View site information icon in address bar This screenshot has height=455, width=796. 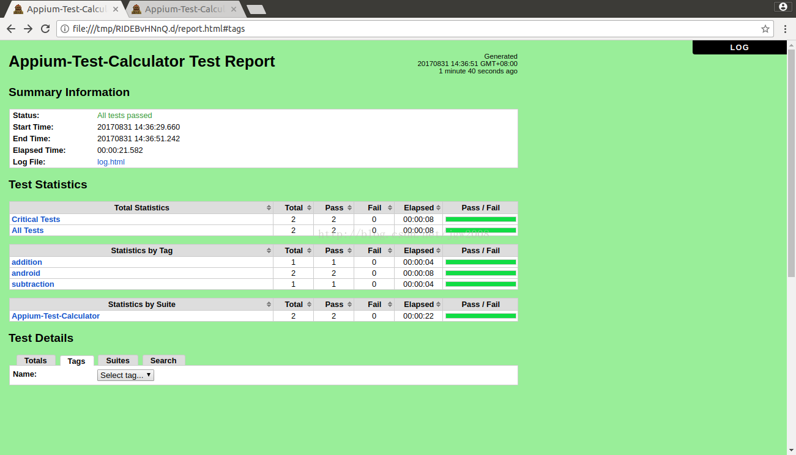(64, 29)
